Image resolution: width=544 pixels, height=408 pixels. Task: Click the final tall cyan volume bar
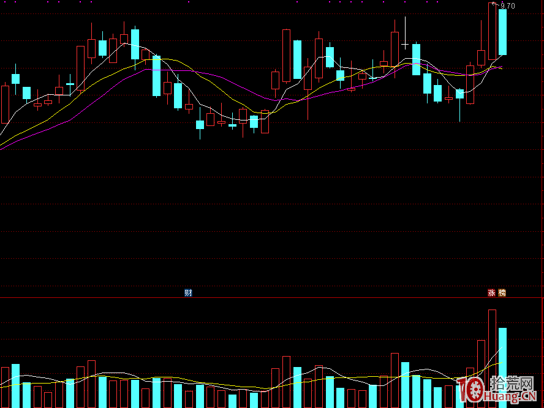pos(502,368)
